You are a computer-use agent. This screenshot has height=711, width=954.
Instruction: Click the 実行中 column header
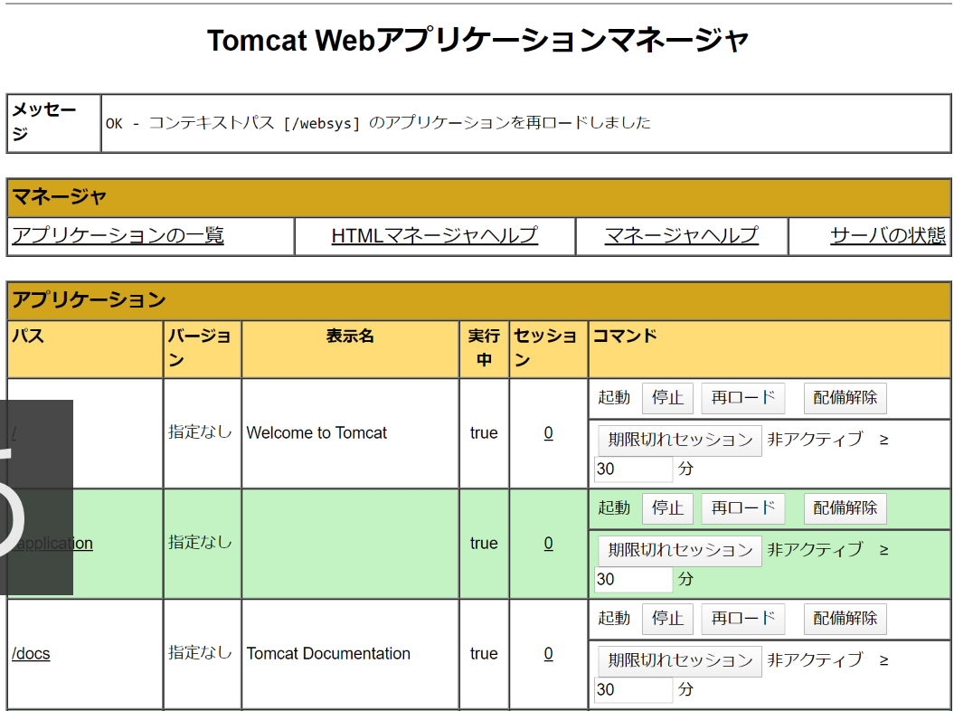tap(484, 347)
